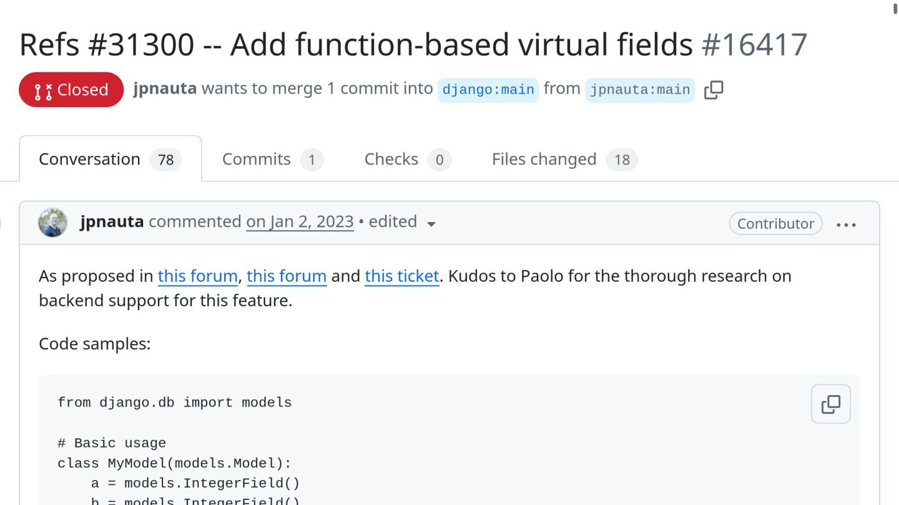Click the pull request title text
The image size is (899, 505).
coord(356,45)
